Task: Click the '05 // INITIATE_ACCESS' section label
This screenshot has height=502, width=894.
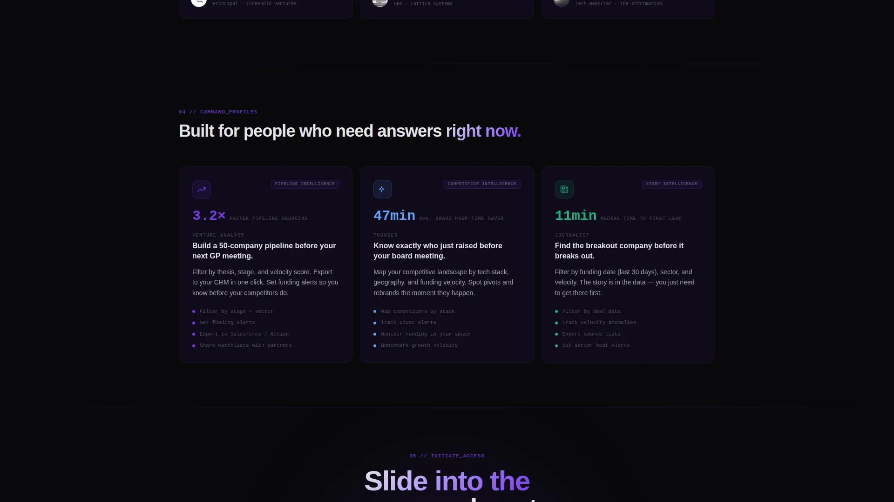Action: 447,456
